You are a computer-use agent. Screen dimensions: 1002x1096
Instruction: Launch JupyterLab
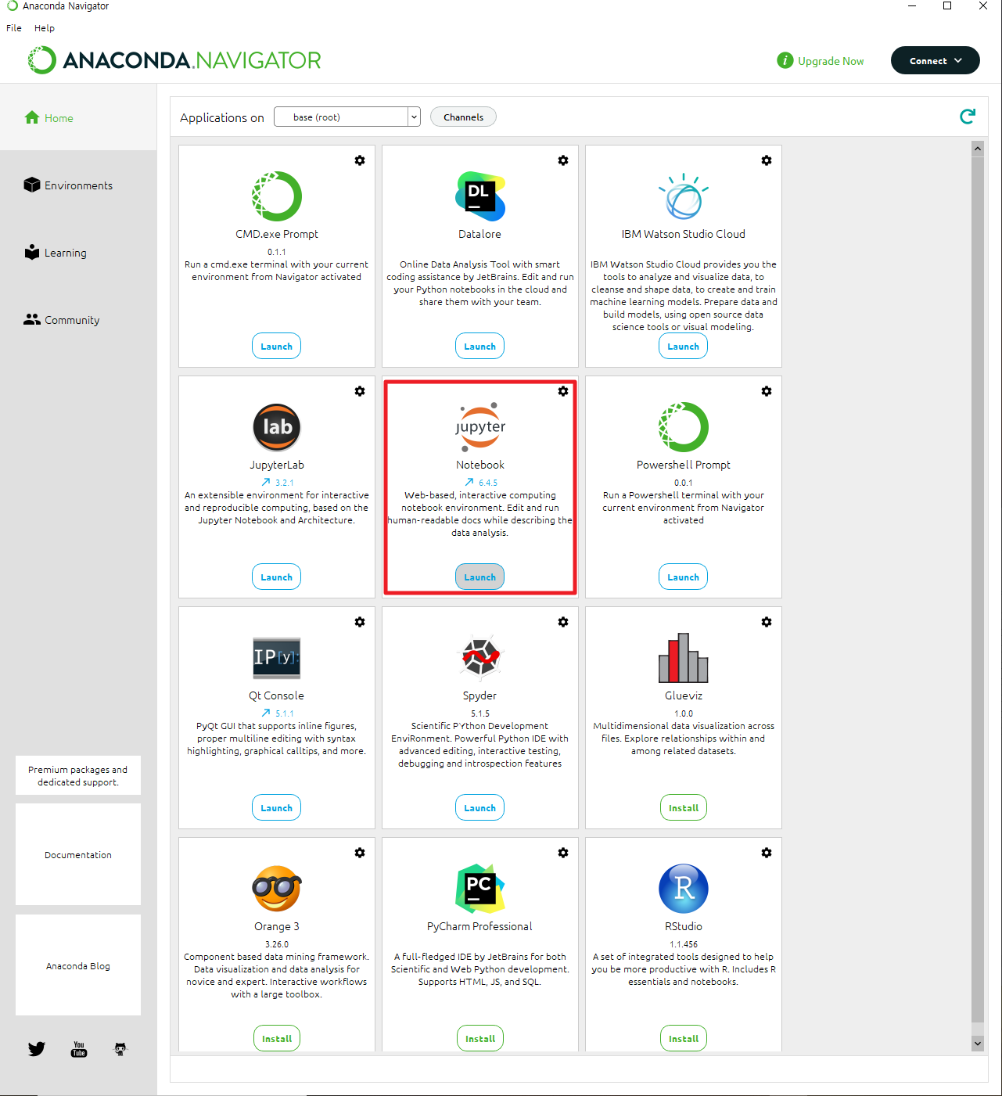click(x=277, y=577)
